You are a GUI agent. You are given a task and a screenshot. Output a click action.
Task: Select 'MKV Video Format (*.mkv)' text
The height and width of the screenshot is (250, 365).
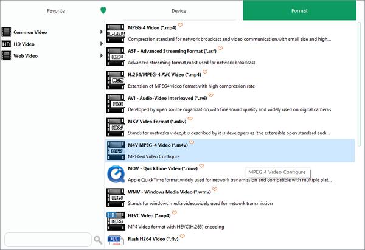157,122
